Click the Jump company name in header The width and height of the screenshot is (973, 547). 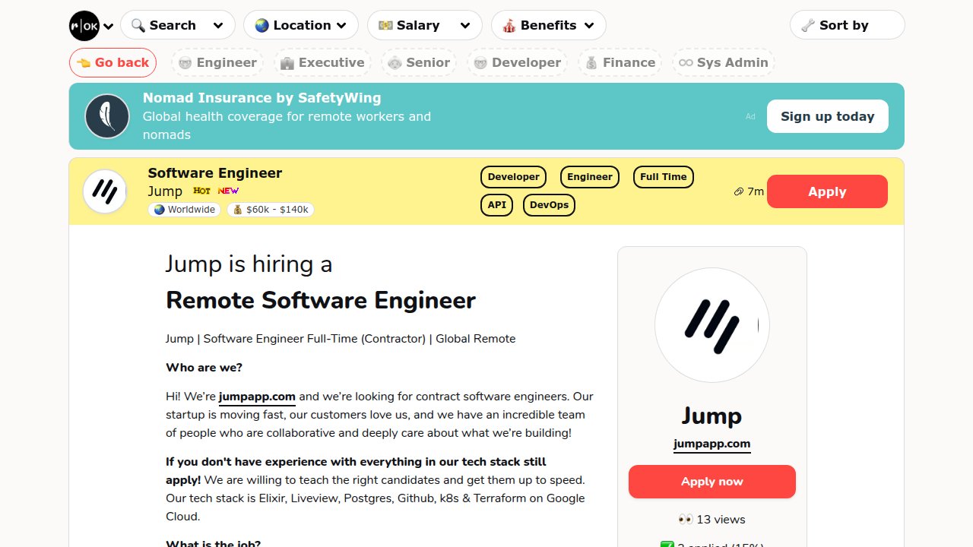point(165,191)
